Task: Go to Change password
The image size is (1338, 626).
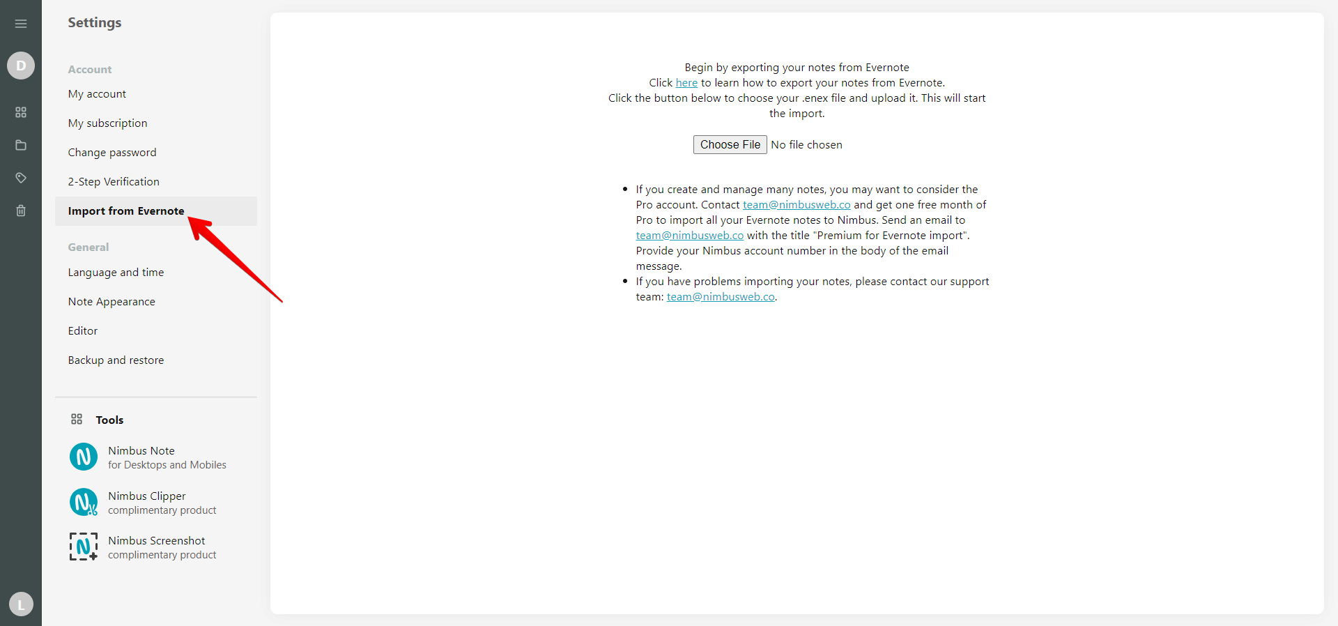Action: pos(156,153)
